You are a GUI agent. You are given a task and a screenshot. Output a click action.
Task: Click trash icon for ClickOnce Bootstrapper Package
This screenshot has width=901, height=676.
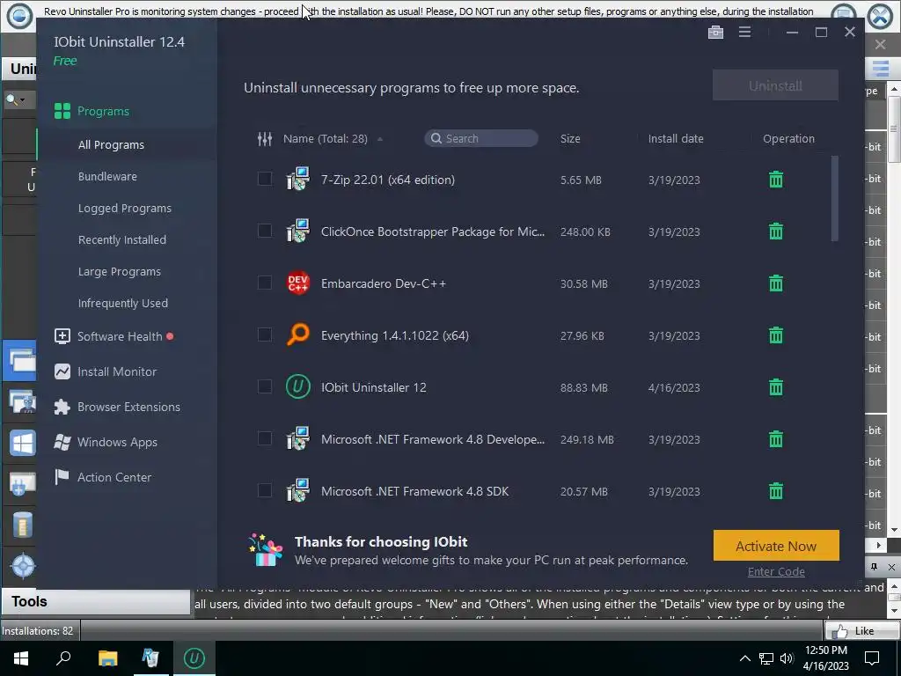tap(776, 231)
